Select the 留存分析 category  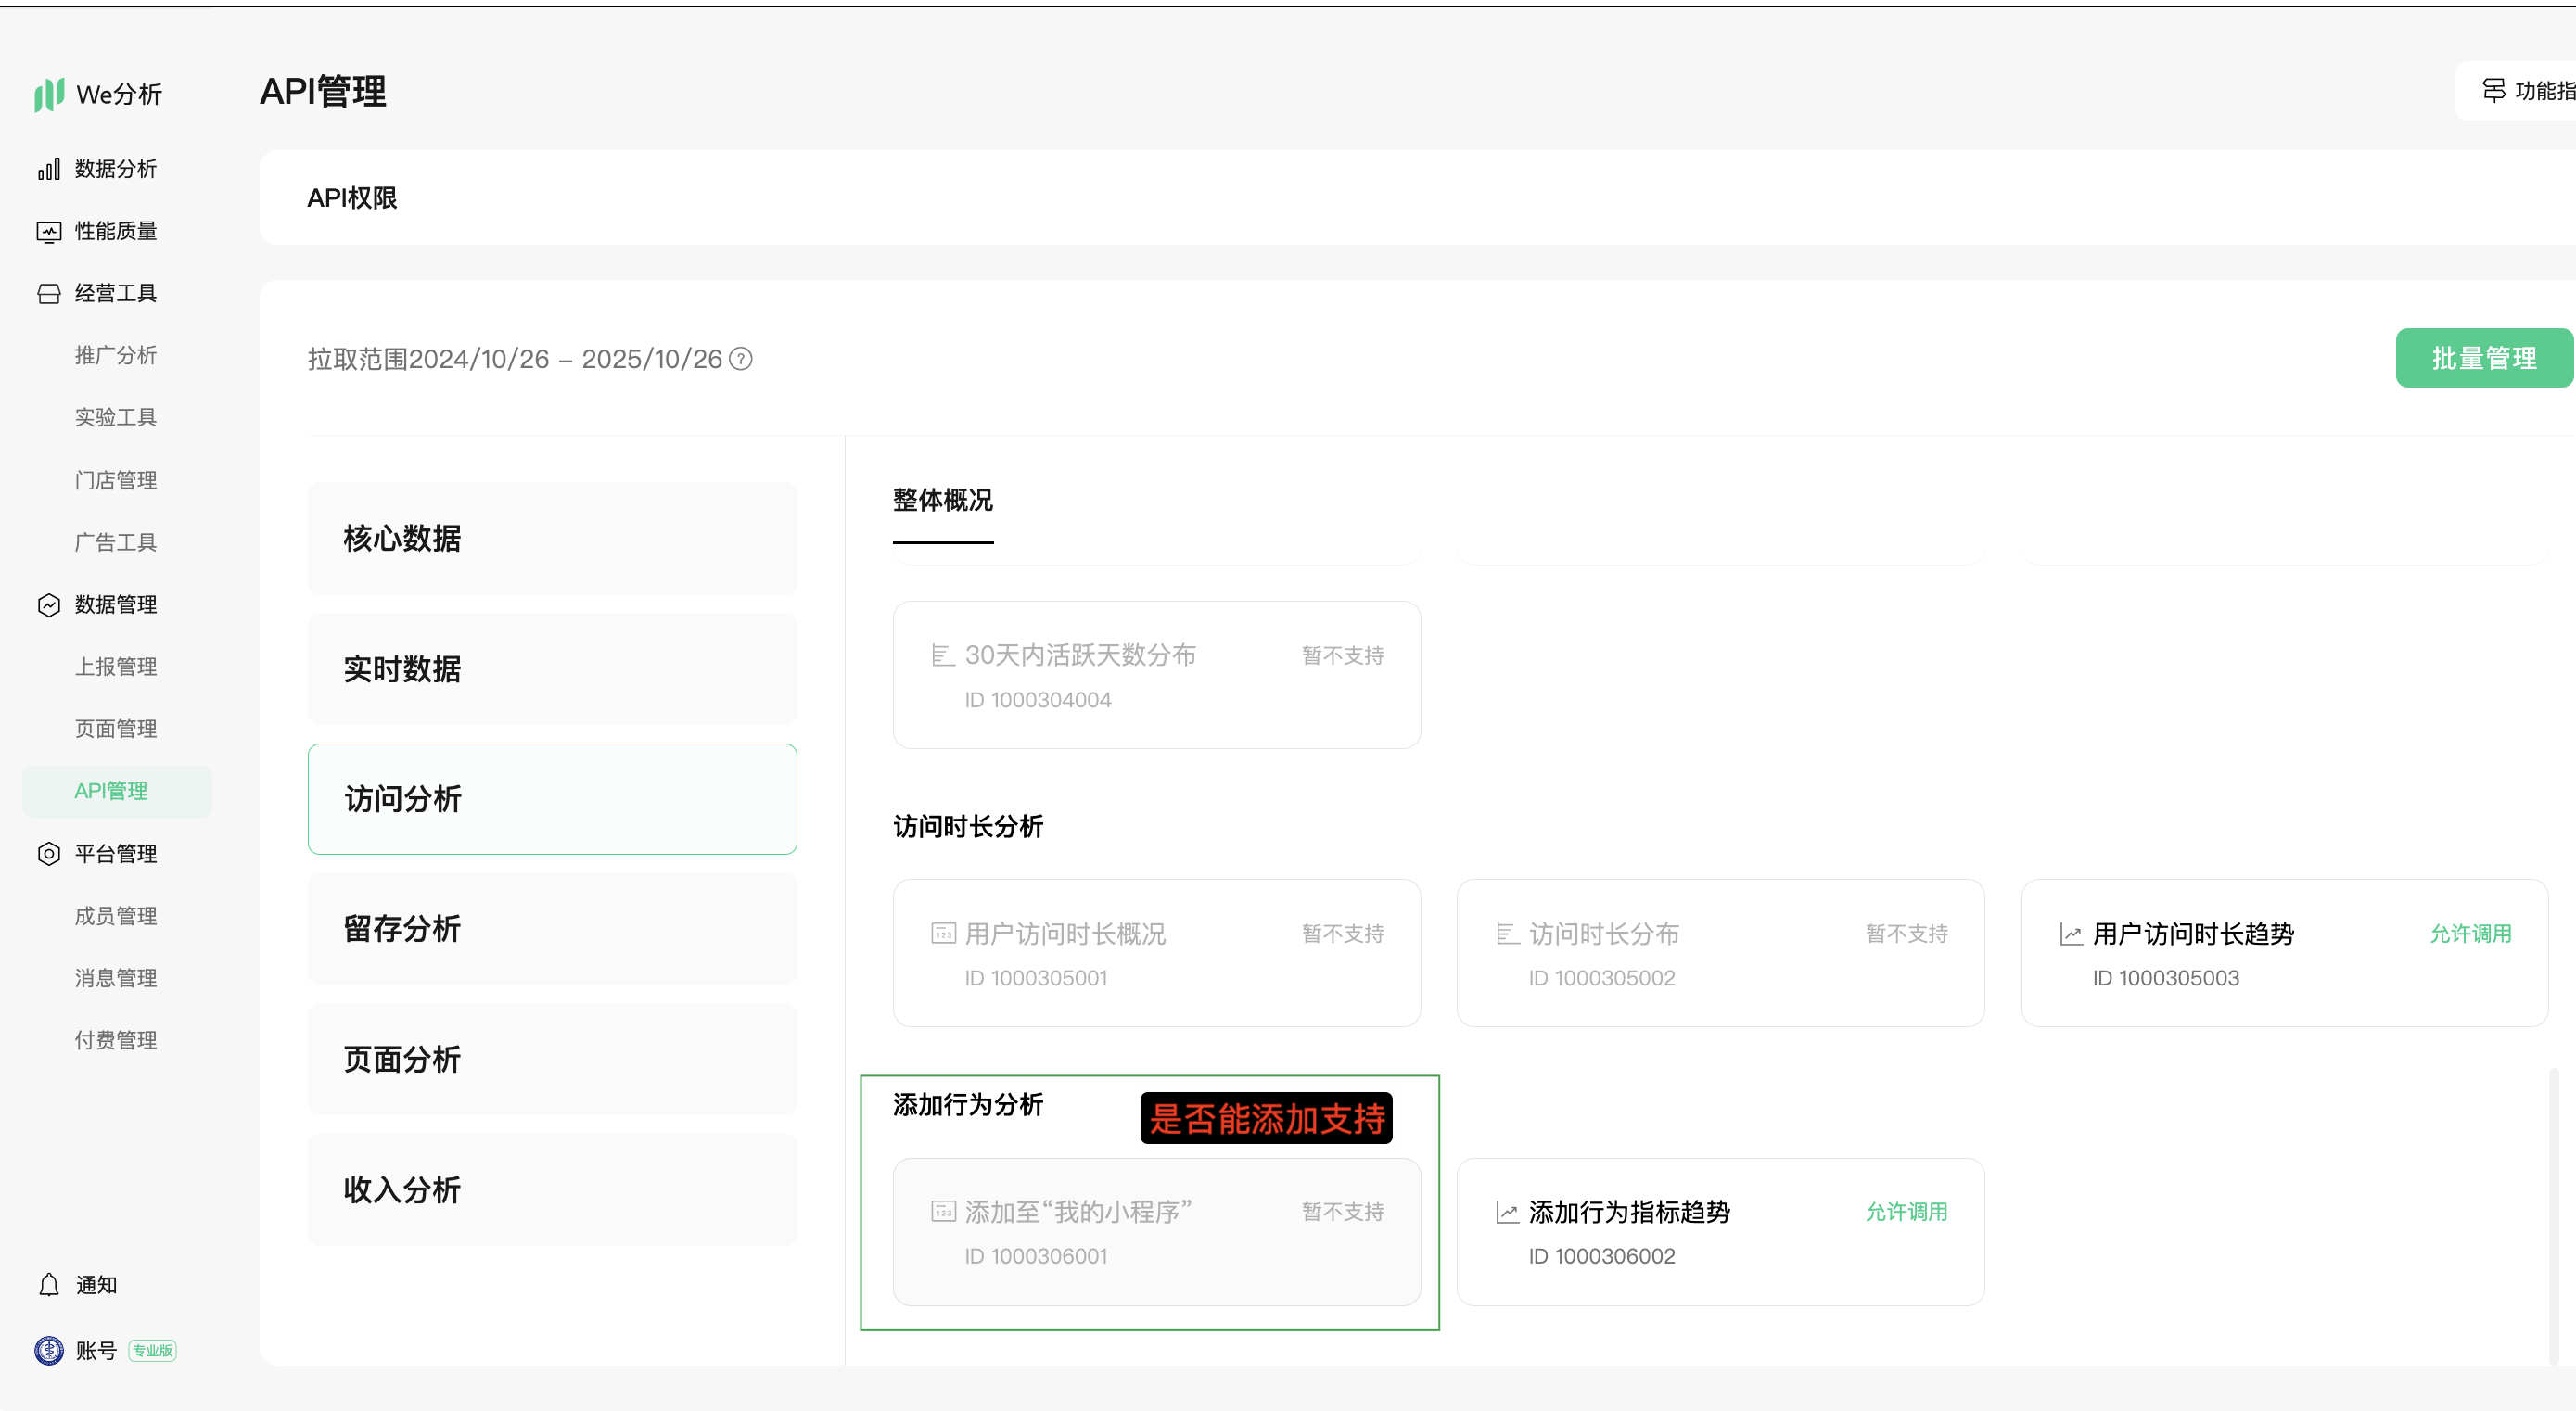point(552,929)
